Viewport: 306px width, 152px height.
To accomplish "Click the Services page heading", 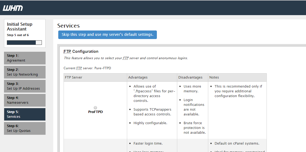I will (x=69, y=26).
